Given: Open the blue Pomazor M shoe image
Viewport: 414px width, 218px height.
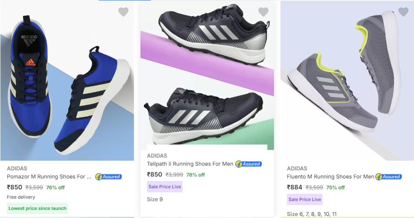Looking at the screenshot, I should (67, 89).
